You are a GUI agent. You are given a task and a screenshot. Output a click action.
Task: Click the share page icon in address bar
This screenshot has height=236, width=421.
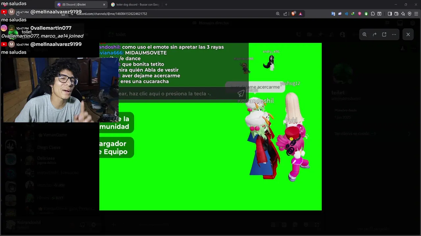[x=285, y=14]
